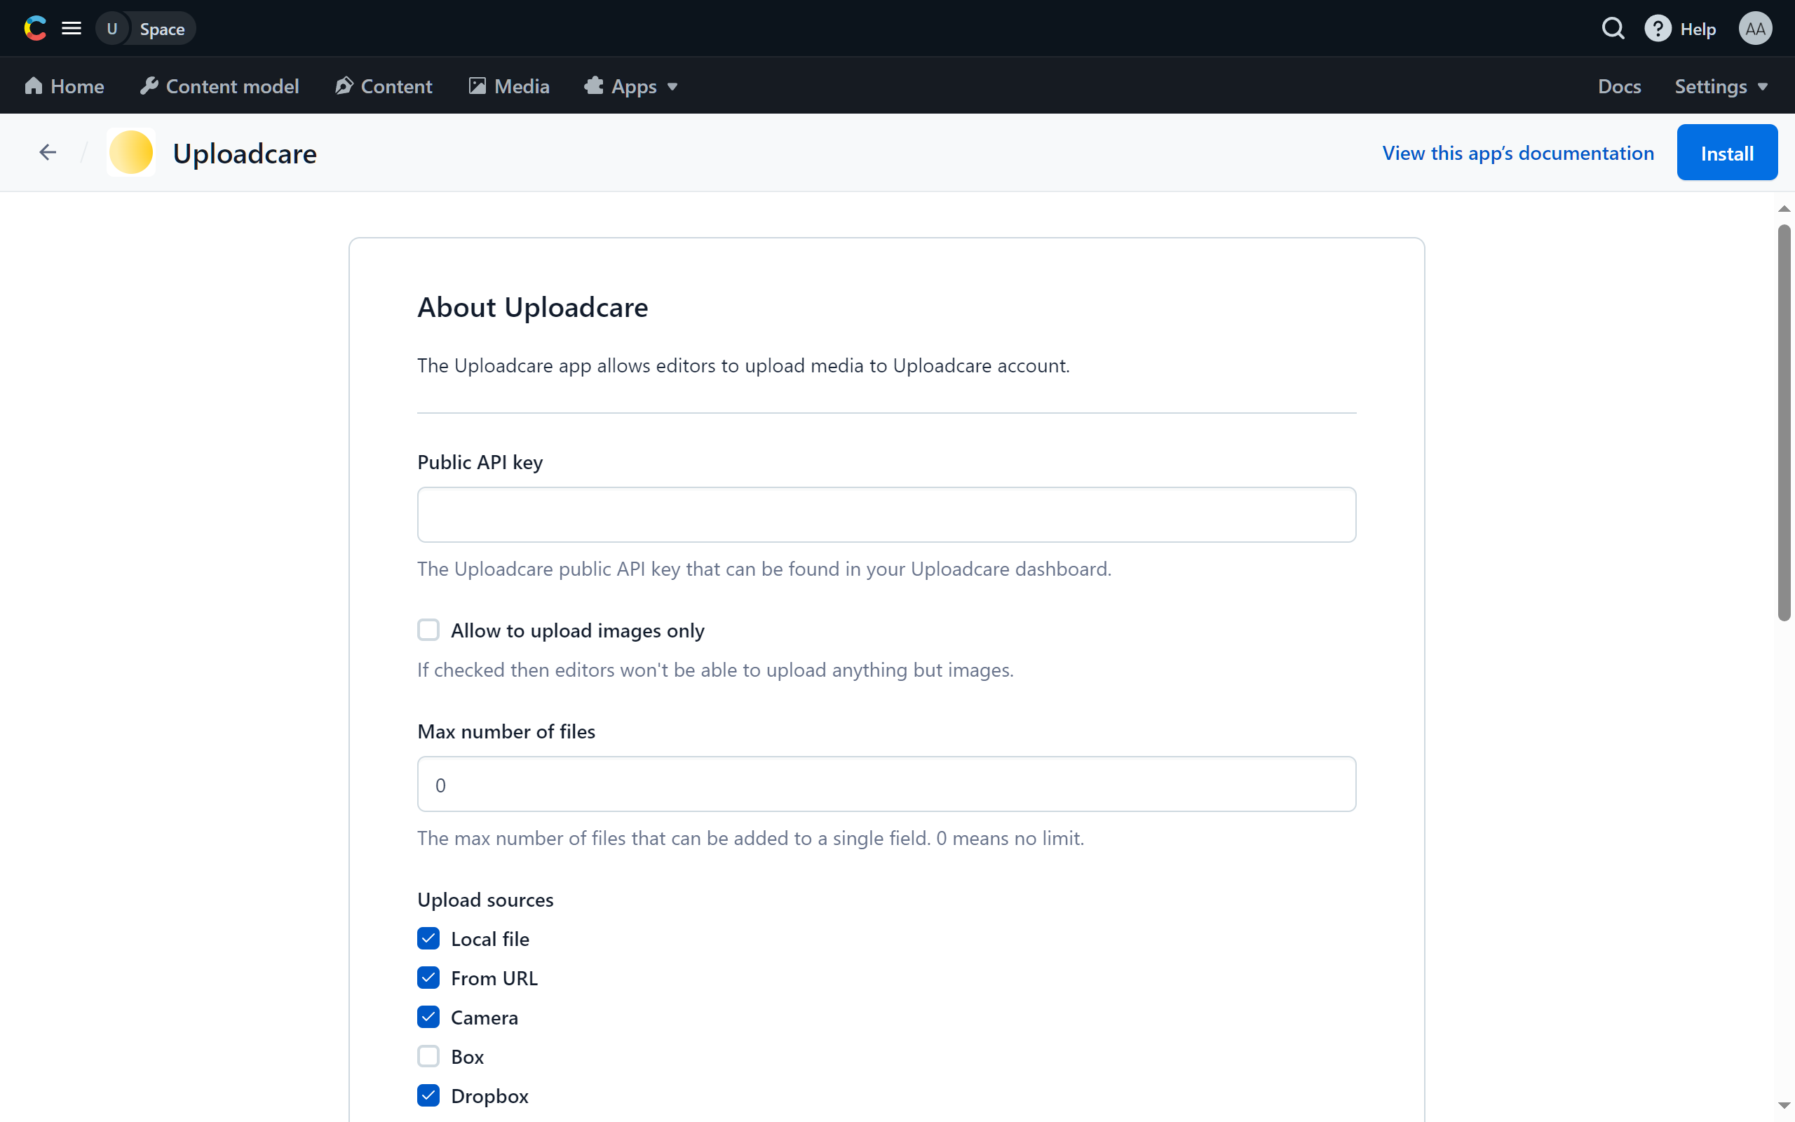Enable the Allow to upload images only checkbox
The height and width of the screenshot is (1122, 1795).
[428, 629]
